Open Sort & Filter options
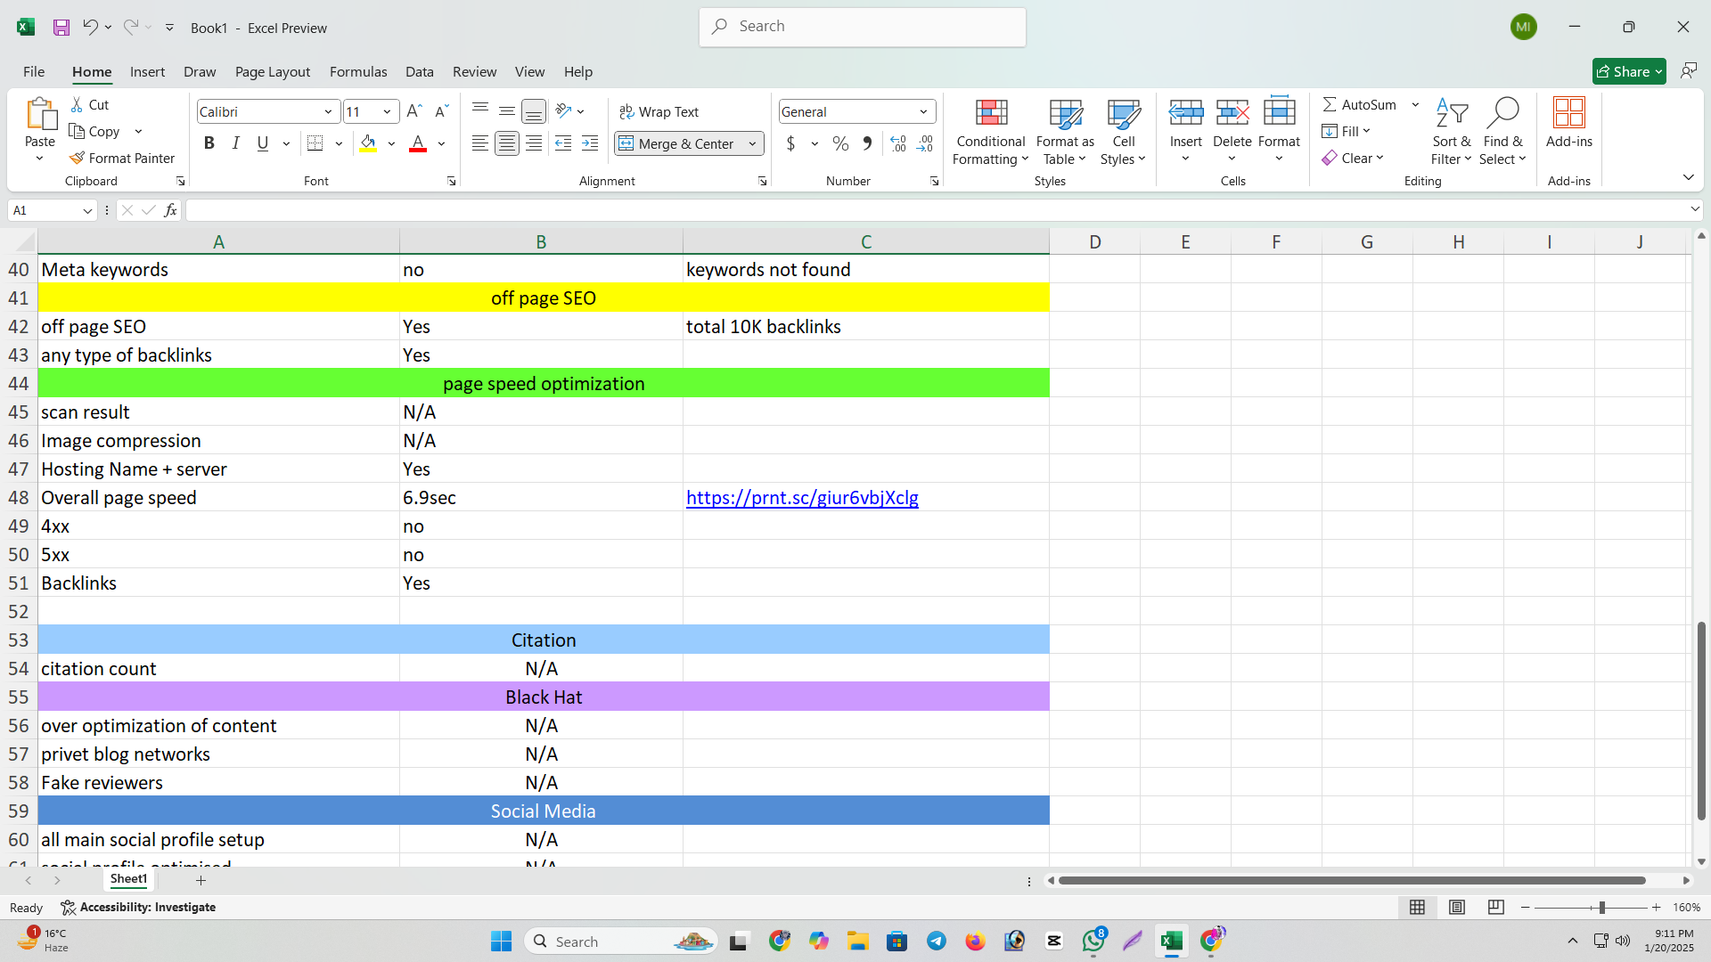 pyautogui.click(x=1451, y=131)
